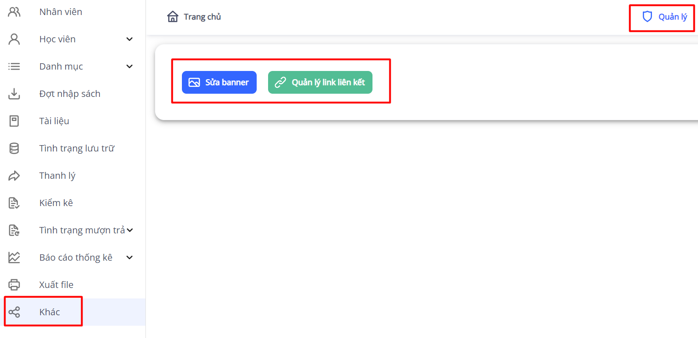Click the Đợt nhập sách download icon
The image size is (698, 338).
14,94
